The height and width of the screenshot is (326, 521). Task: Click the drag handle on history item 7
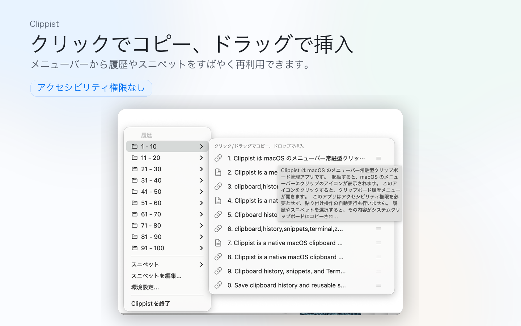point(378,243)
